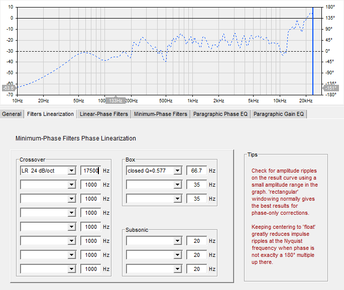Screen dimensions: 344x290
Task: Switch to the General tab
Action: [12, 114]
